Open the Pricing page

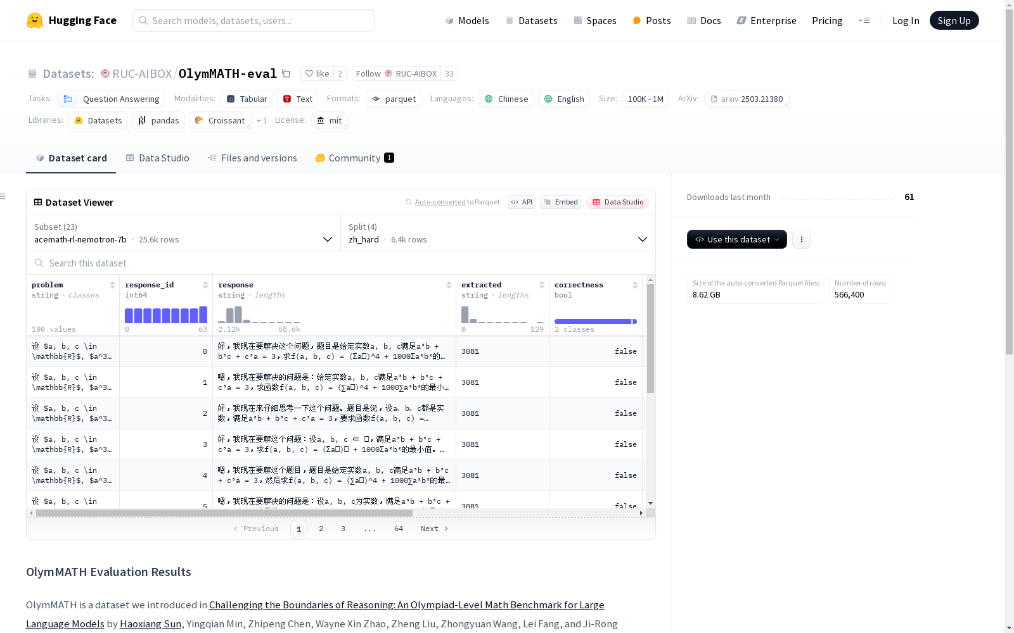(827, 20)
